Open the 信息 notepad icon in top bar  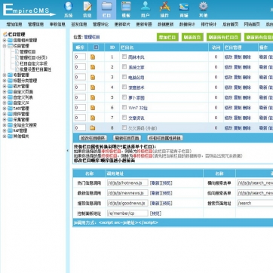[87, 7]
